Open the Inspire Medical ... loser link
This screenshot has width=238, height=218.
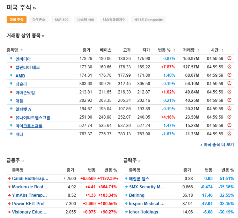pyautogui.click(x=147, y=204)
